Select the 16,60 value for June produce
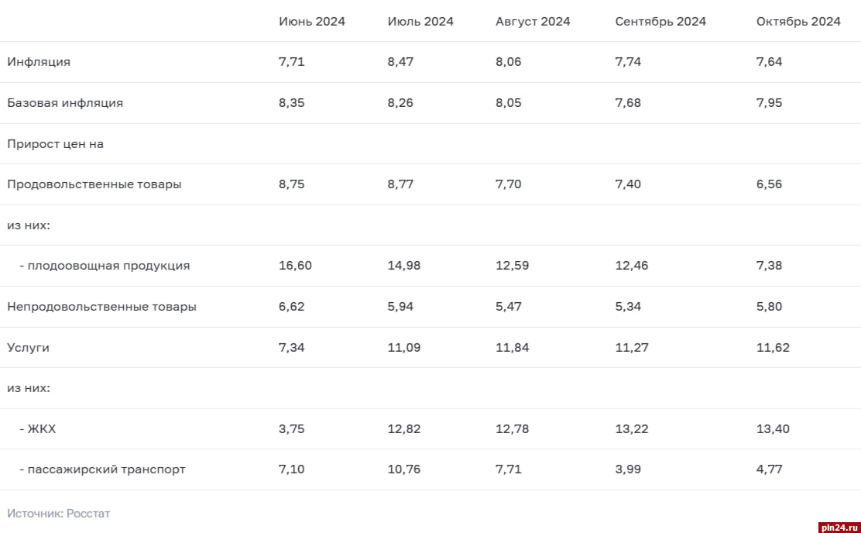This screenshot has width=861, height=533. pos(295,266)
